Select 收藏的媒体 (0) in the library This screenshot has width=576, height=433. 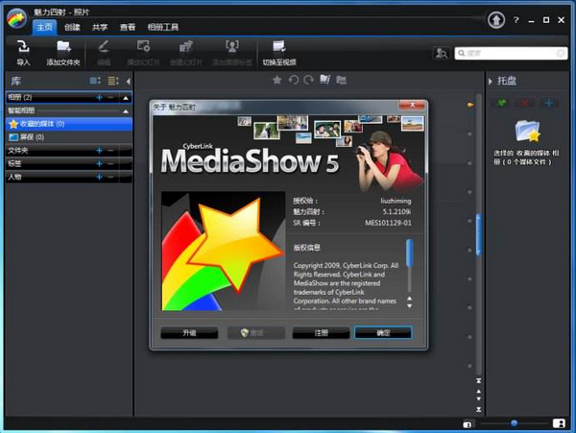click(x=69, y=124)
